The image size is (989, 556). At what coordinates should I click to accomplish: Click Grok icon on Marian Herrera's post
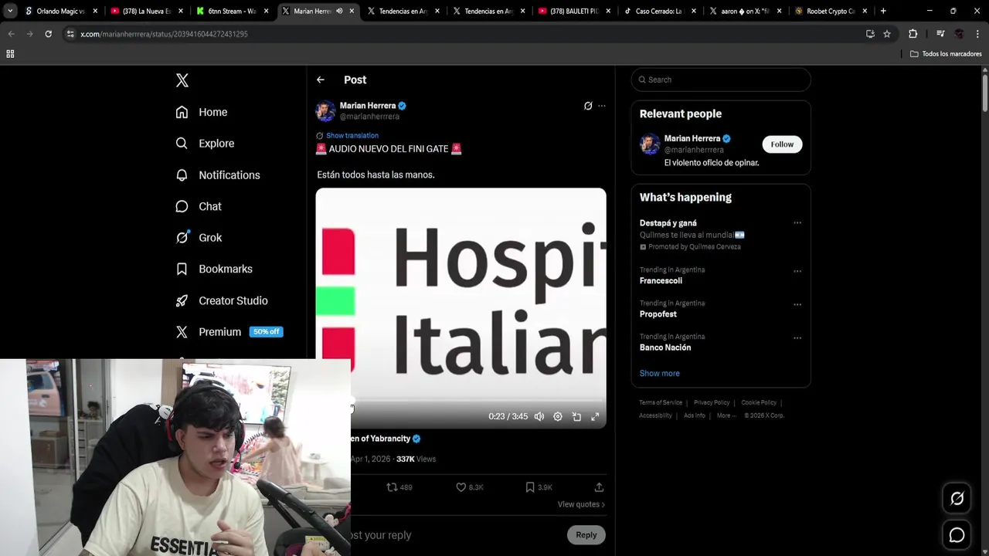click(588, 106)
